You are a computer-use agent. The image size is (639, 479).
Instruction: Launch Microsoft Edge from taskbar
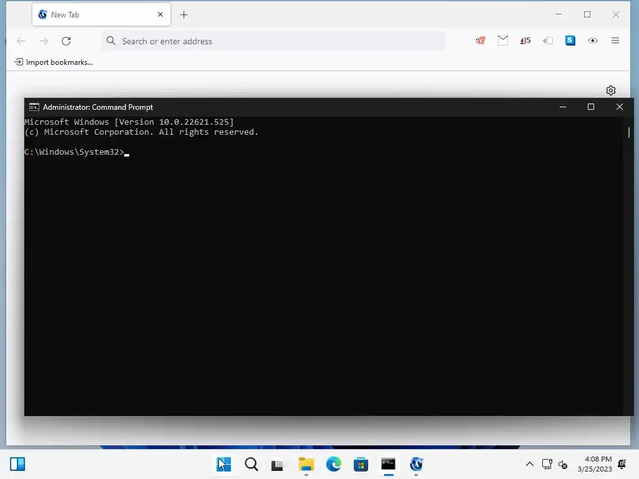click(x=334, y=464)
